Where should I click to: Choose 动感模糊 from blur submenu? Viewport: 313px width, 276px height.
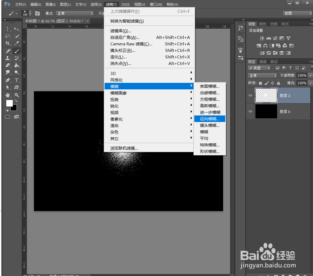(209, 93)
